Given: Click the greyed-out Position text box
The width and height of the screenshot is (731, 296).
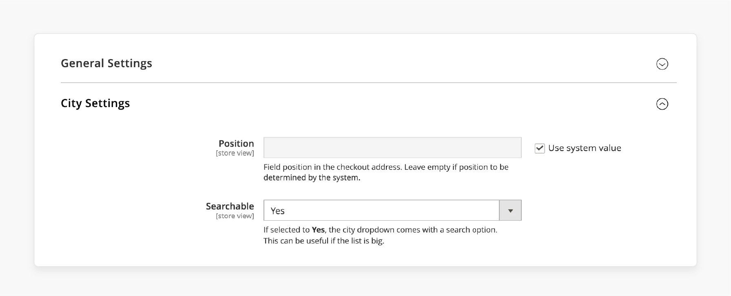Looking at the screenshot, I should [x=392, y=147].
